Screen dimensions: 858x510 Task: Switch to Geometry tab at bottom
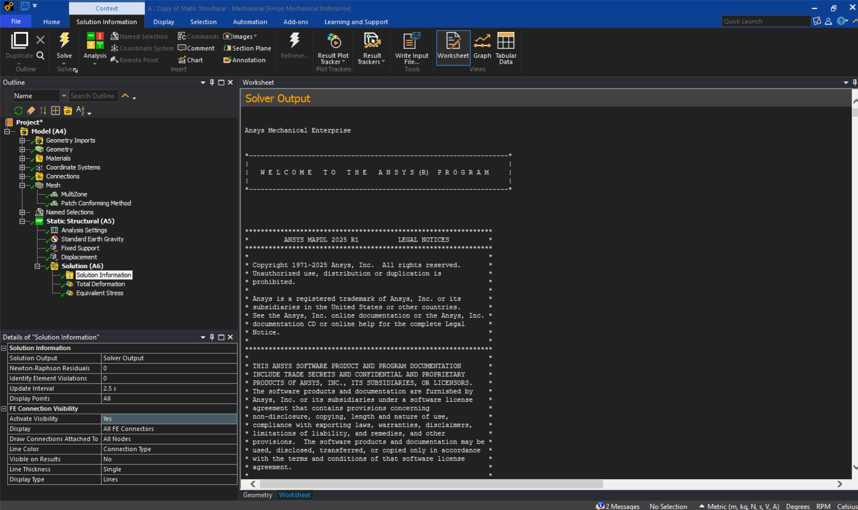(x=257, y=495)
